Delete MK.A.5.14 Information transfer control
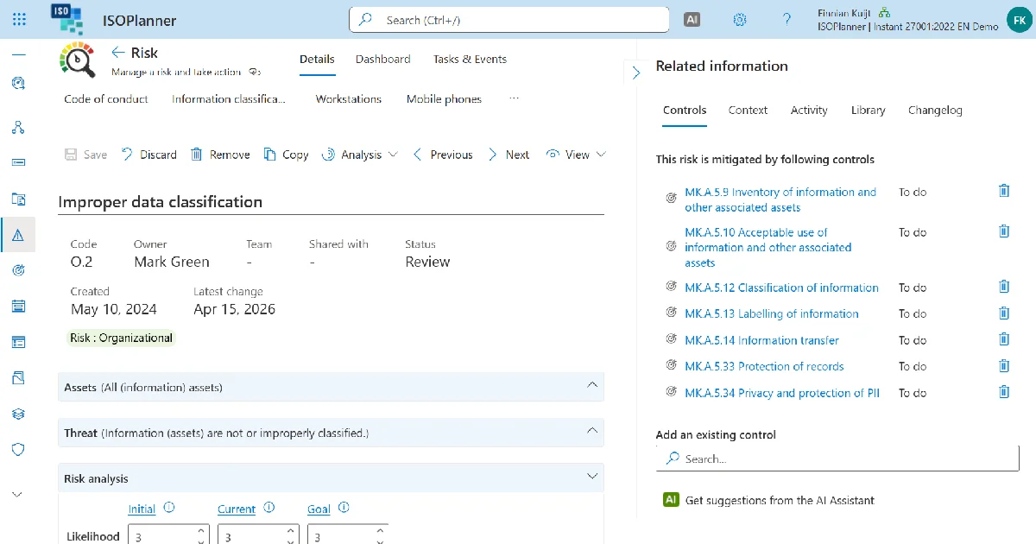The height and width of the screenshot is (544, 1036). (1004, 339)
